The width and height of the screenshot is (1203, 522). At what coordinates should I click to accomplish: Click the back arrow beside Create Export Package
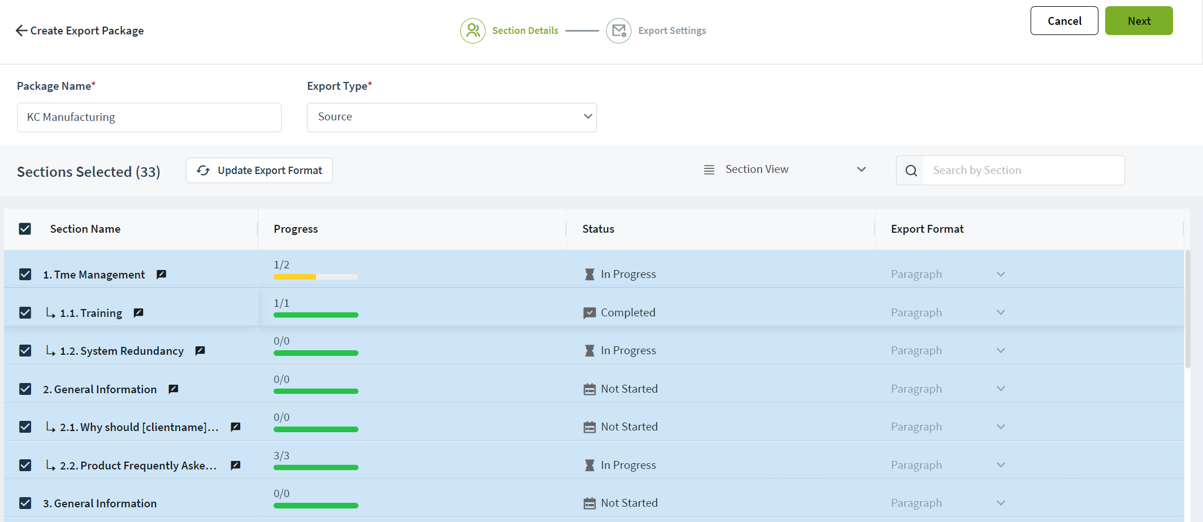[x=21, y=31]
